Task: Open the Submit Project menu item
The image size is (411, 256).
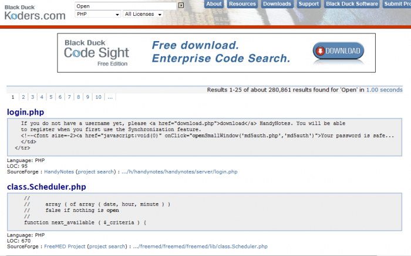Action: click(397, 4)
